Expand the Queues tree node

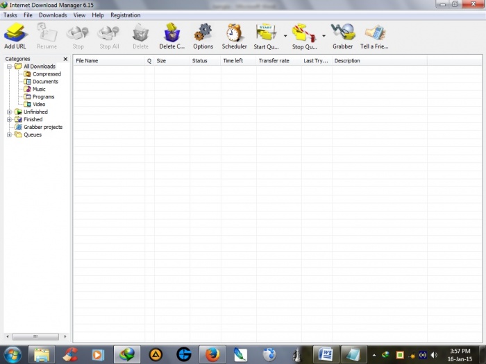tap(9, 135)
